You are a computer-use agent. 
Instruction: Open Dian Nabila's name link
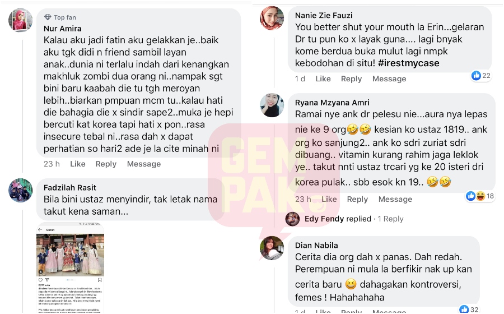[316, 245]
